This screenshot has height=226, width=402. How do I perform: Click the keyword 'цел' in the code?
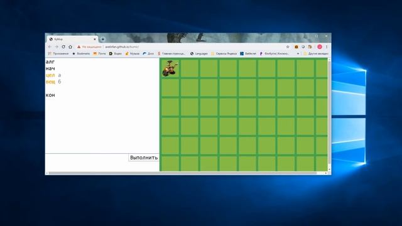point(50,75)
